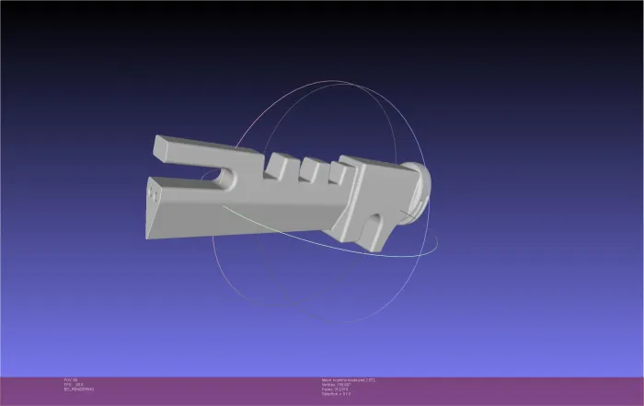Viewport: 644px width, 406px height.
Task: Click the rightmost rectangular tooth near the bracket
Action: (x=340, y=172)
